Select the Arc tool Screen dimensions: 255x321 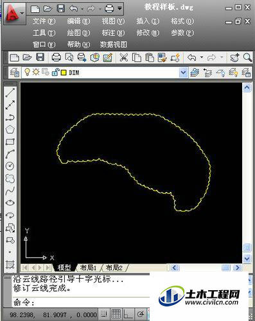[x=10, y=154]
